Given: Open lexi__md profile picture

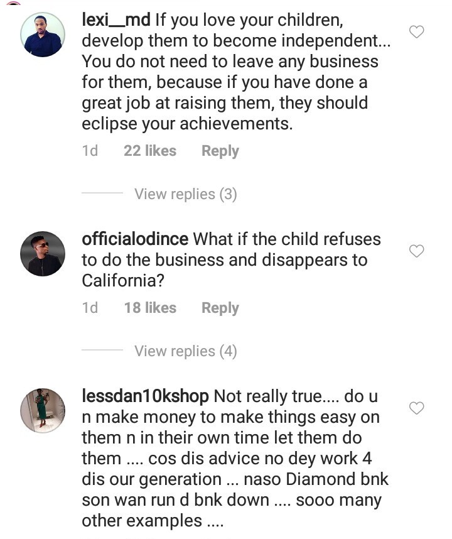Looking at the screenshot, I should coord(43,35).
